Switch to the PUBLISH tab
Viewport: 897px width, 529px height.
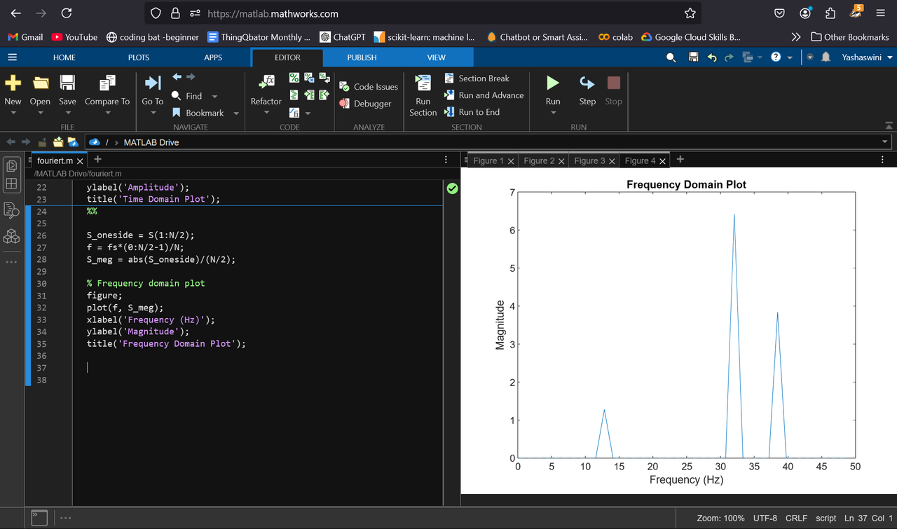pyautogui.click(x=362, y=57)
